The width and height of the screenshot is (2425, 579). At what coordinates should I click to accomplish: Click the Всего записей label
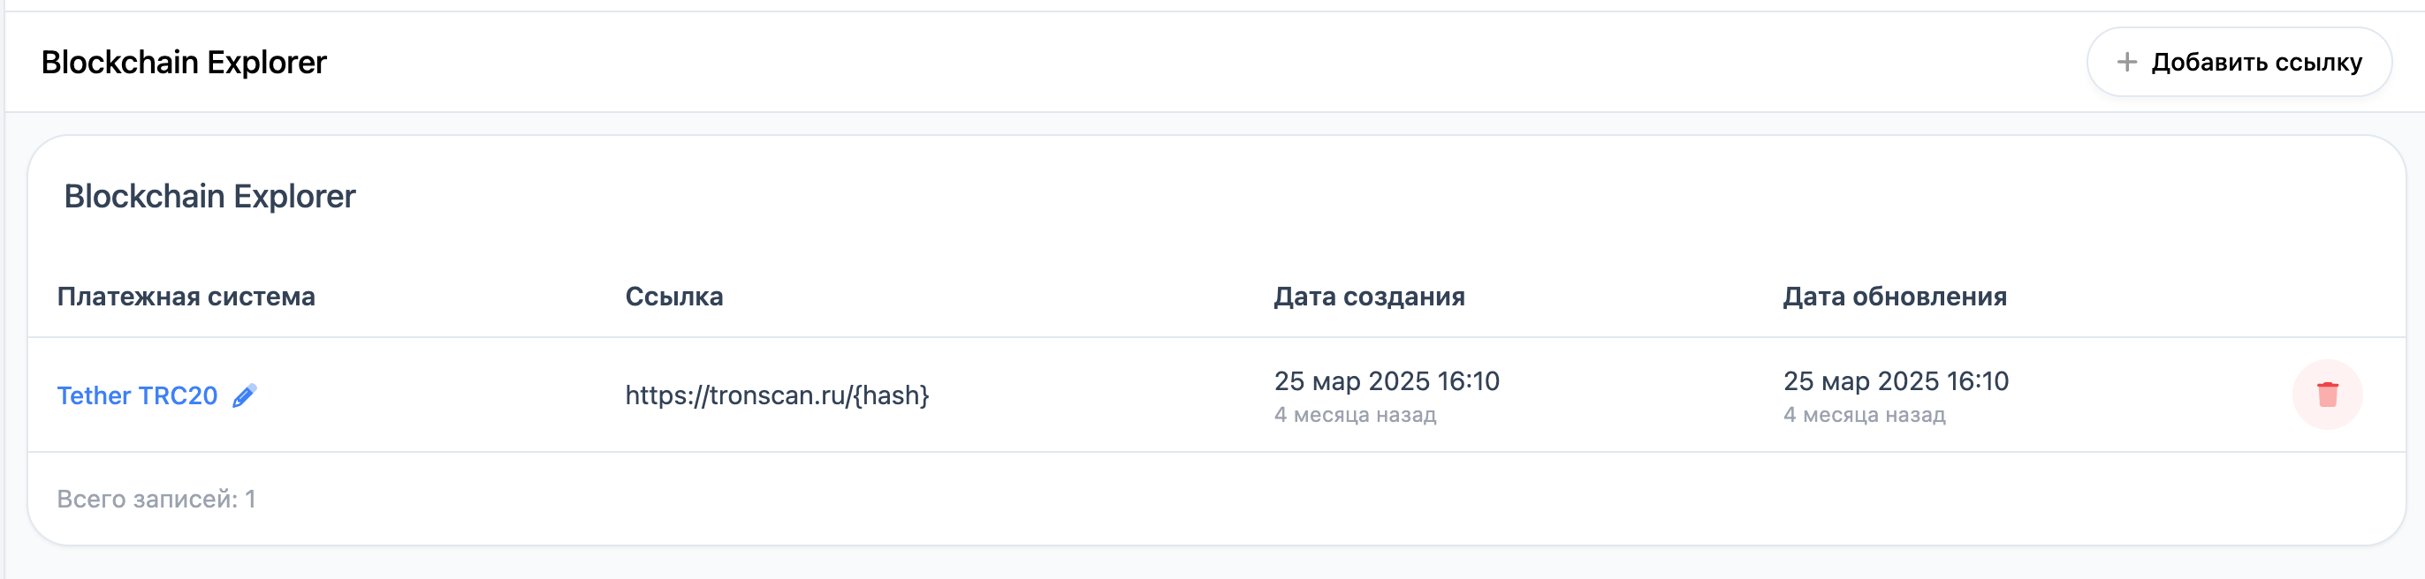coord(147,499)
